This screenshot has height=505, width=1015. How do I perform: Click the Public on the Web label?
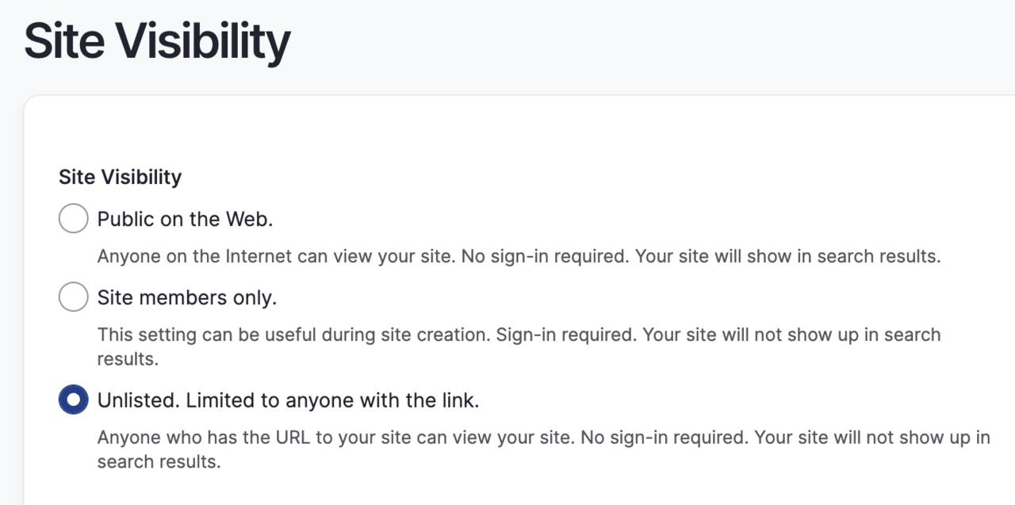click(x=185, y=219)
